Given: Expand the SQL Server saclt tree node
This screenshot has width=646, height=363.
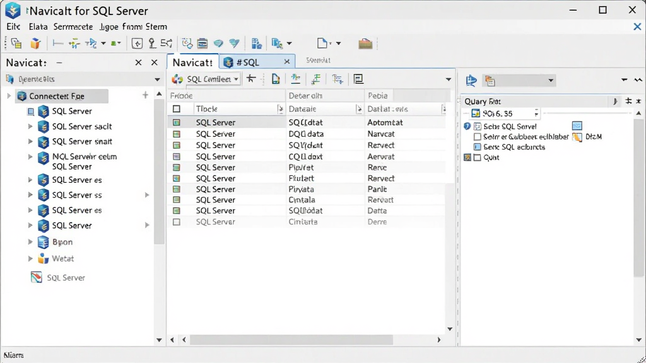Looking at the screenshot, I should 30,126.
